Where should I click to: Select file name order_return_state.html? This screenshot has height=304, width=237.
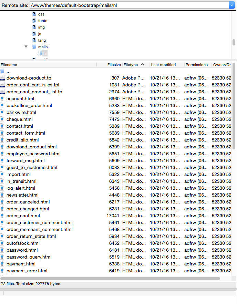(x=31, y=236)
